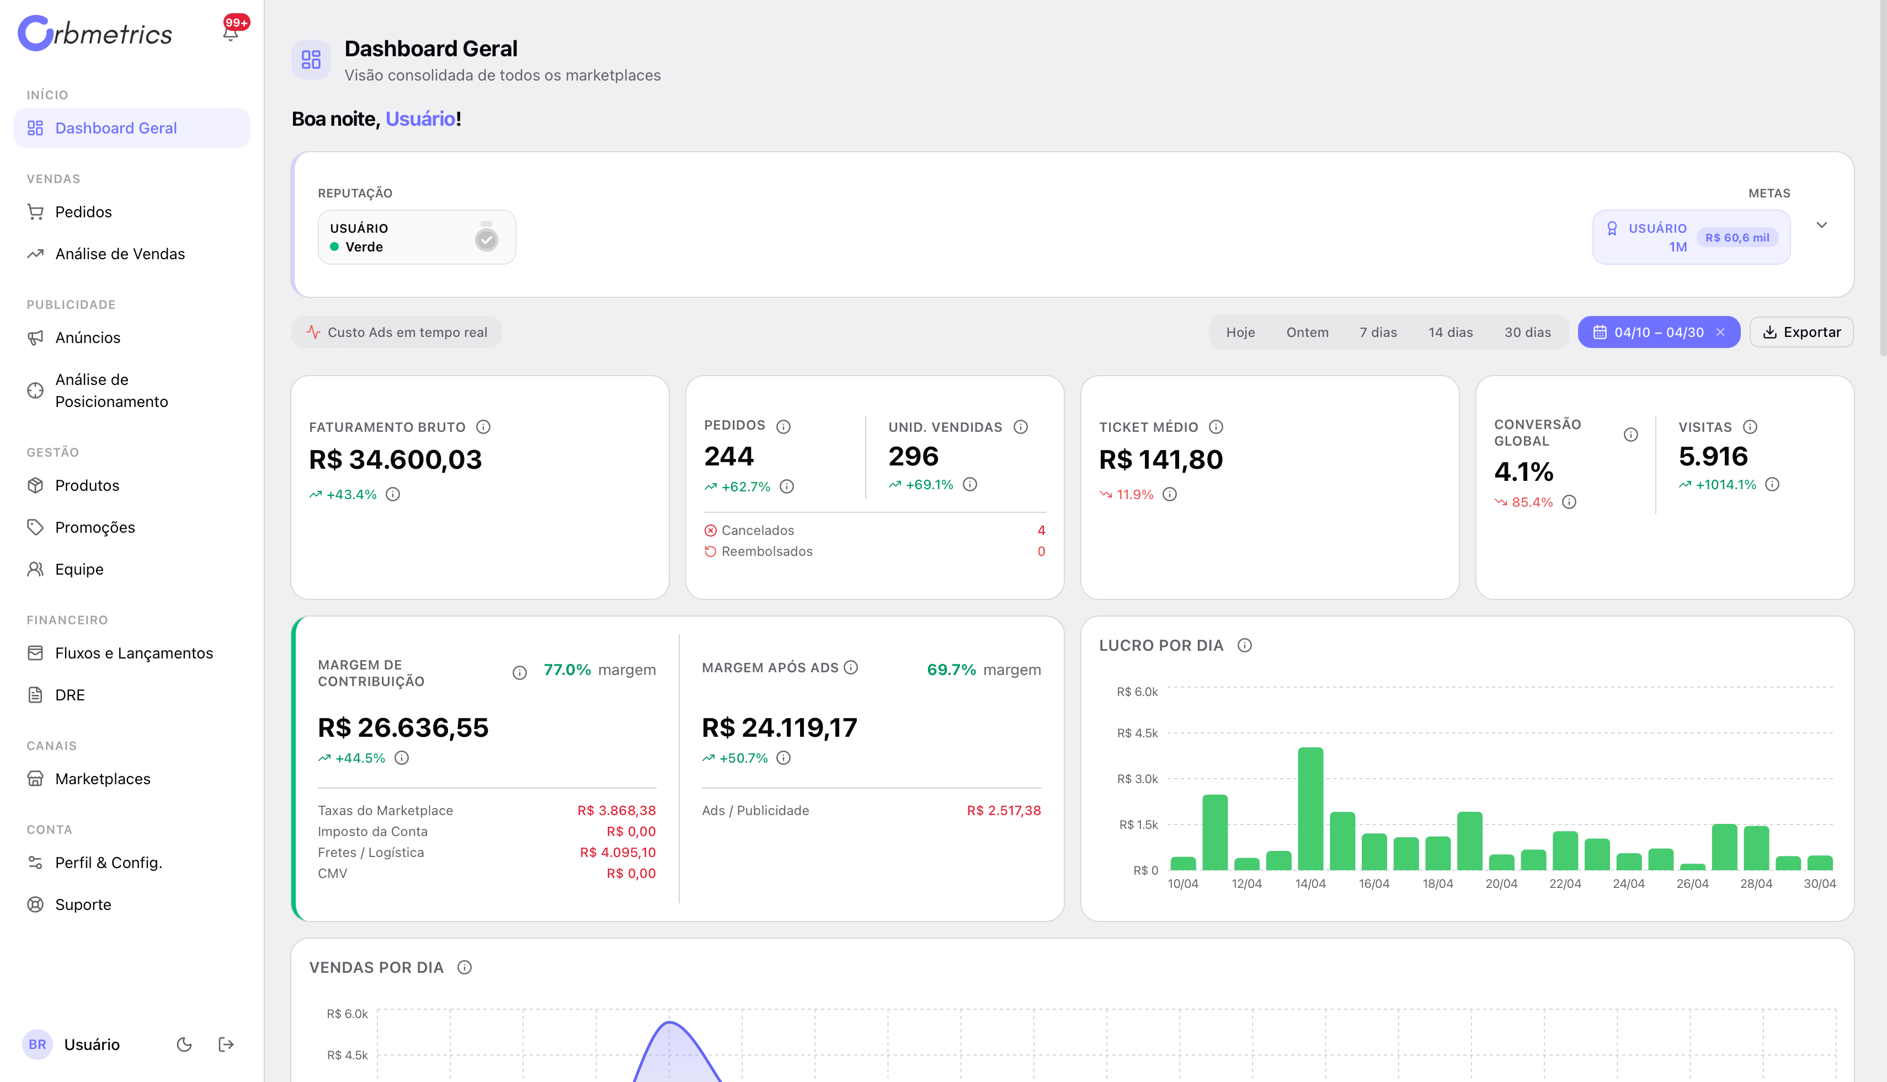
Task: Open info icon next to Ticket Médio
Action: 1217,426
